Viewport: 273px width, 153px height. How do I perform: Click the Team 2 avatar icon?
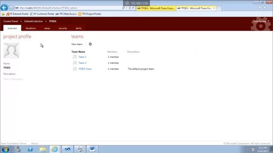click(75, 63)
